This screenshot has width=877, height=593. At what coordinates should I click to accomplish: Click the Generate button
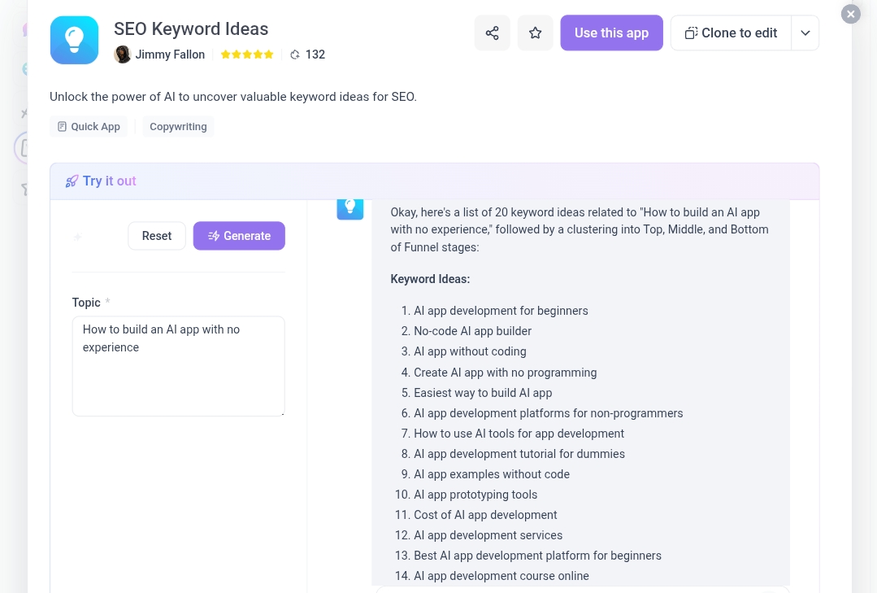(x=239, y=236)
